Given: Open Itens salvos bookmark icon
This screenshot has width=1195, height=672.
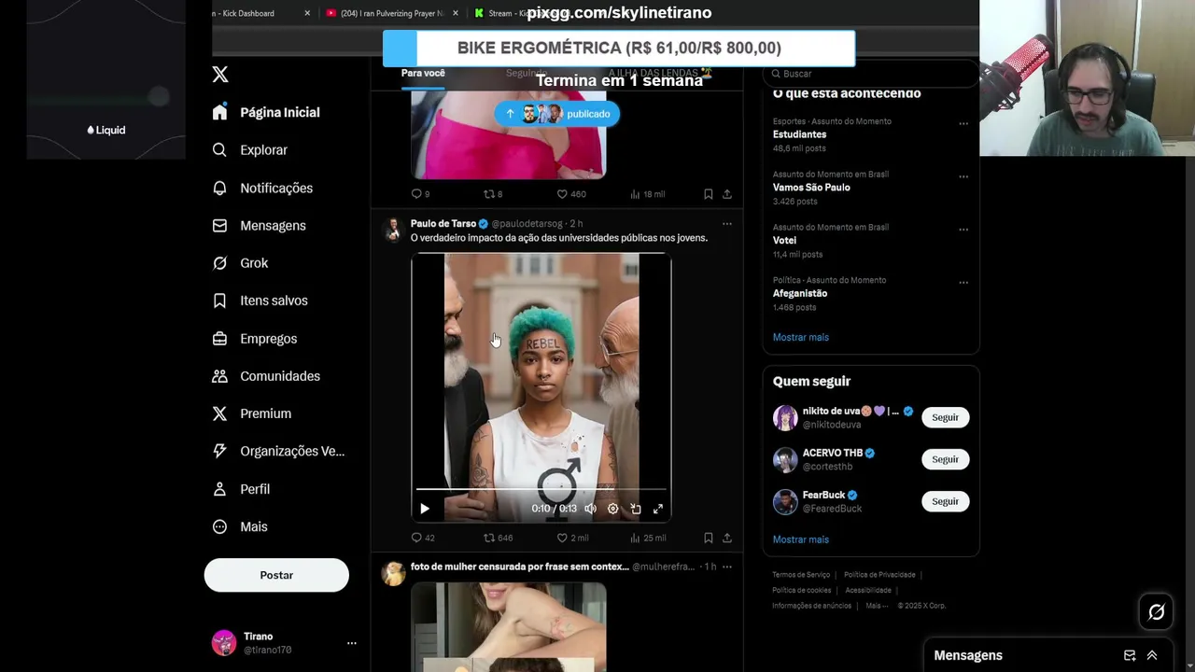Looking at the screenshot, I should tap(219, 301).
